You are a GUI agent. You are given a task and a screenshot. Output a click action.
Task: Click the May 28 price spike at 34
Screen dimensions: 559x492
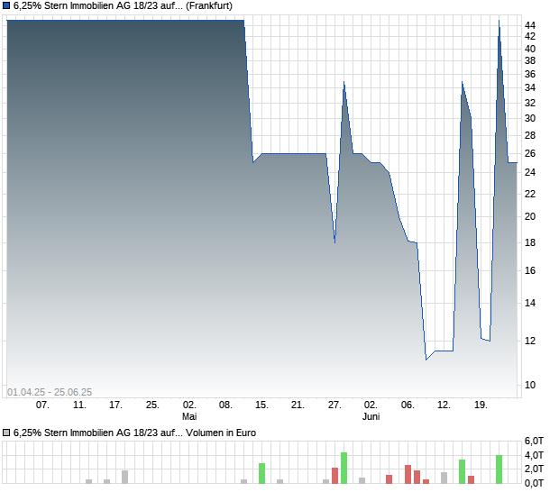pyautogui.click(x=344, y=82)
